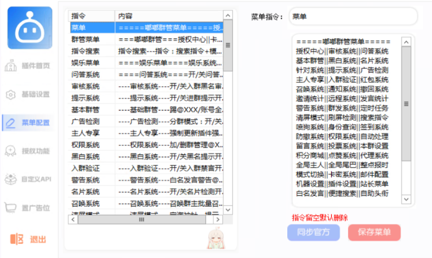The width and height of the screenshot is (432, 258).
Task: Click text line 授权中心||审核系统||问答系统
Action: (342, 51)
